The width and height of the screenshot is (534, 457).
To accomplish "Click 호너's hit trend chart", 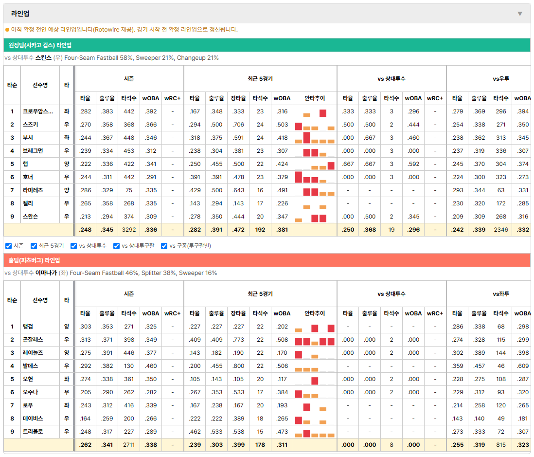I will [315, 177].
